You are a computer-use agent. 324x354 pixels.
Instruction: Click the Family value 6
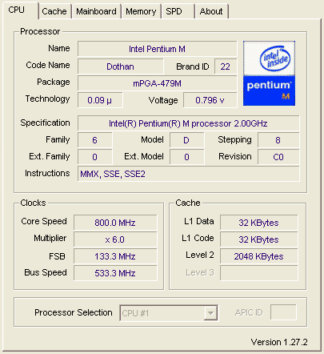(x=94, y=140)
